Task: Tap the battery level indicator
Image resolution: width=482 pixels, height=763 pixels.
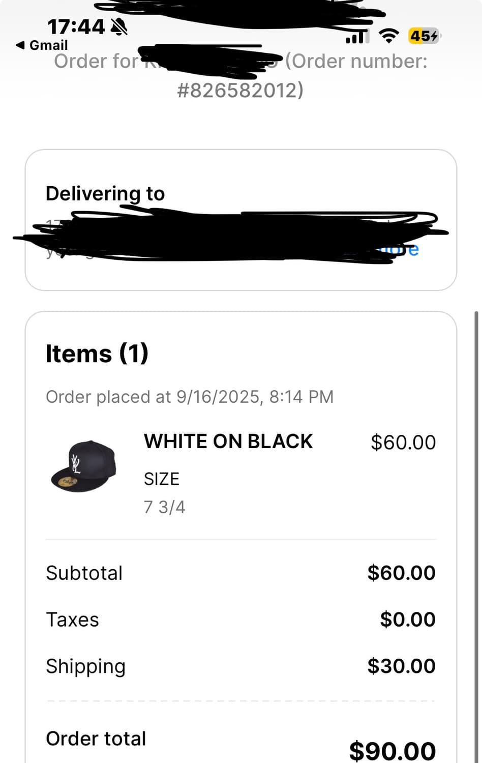Action: point(424,36)
